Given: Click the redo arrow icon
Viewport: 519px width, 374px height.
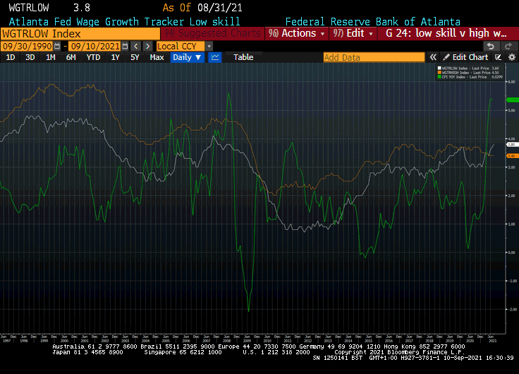Looking at the screenshot, I should click(508, 46).
